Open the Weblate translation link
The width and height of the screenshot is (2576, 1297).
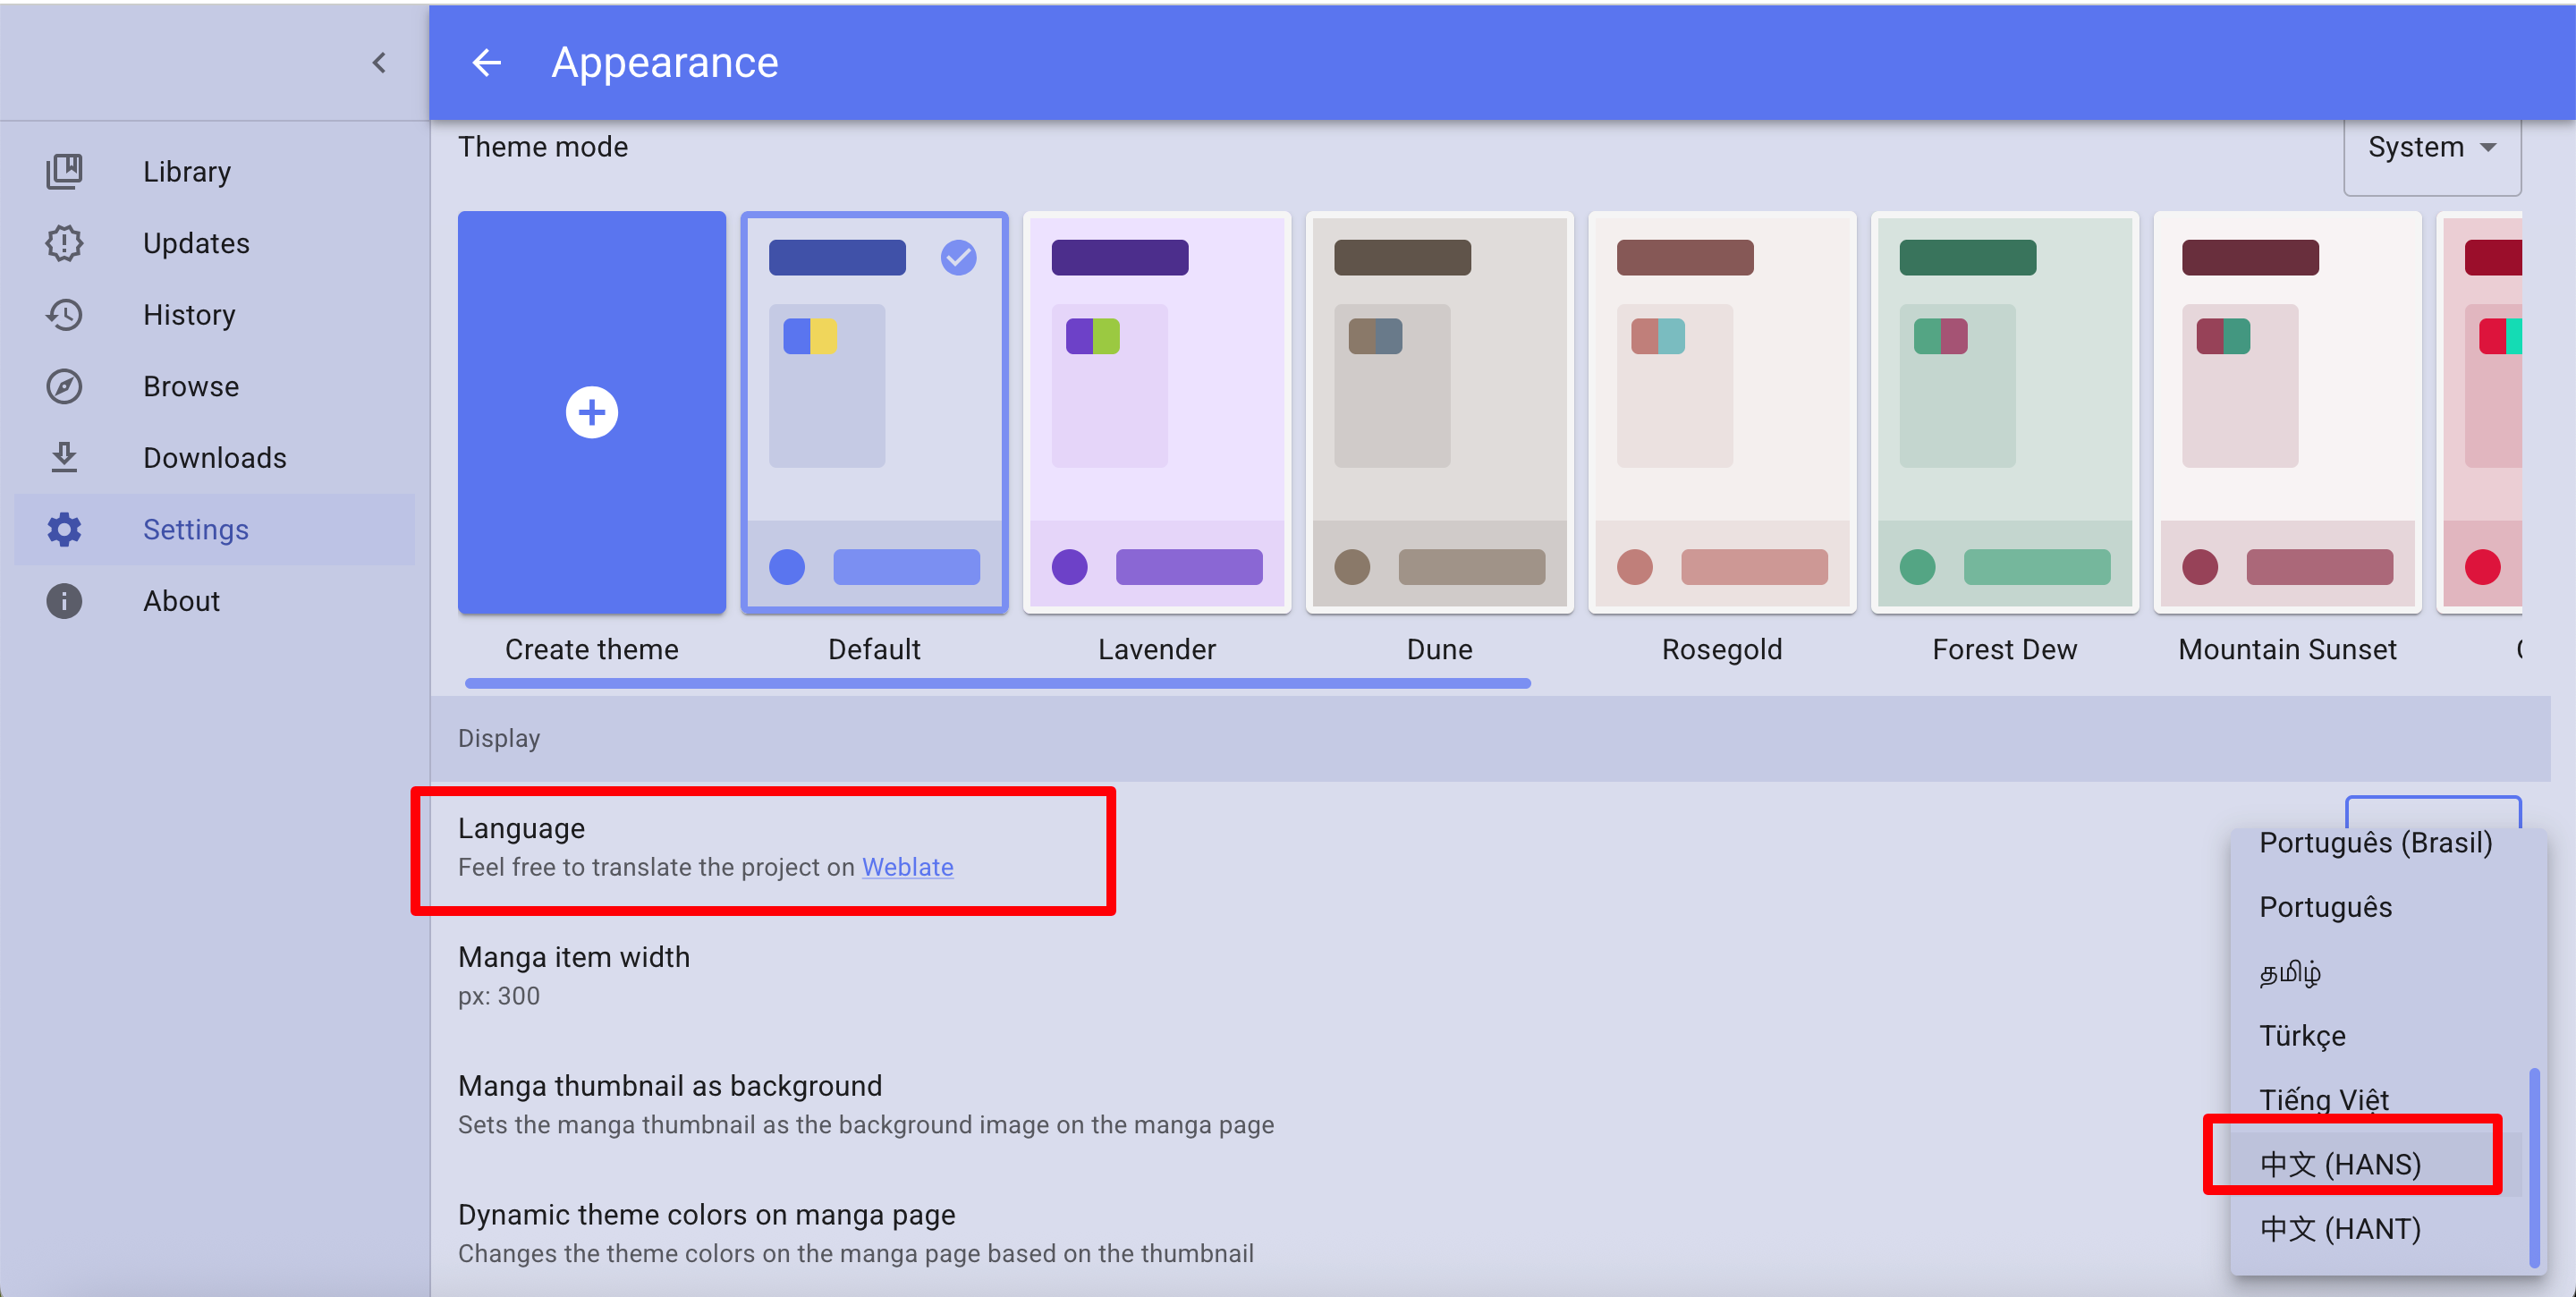907,867
